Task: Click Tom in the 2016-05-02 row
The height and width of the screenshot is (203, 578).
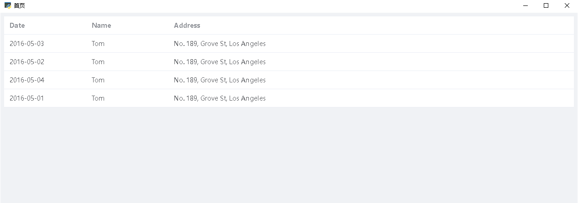Action: click(x=98, y=62)
